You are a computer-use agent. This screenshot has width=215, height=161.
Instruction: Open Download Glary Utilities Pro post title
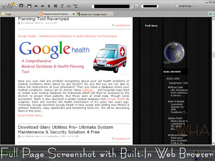[66, 130]
